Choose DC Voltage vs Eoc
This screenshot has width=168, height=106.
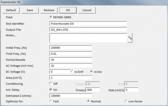pos(91,72)
